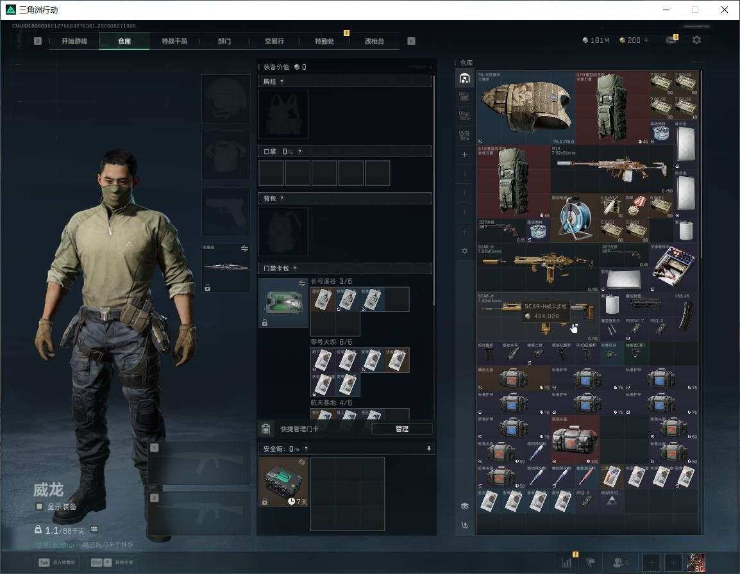This screenshot has height=574, width=740.
Task: Click the 航天基地 4/6 card section label
Action: click(332, 403)
